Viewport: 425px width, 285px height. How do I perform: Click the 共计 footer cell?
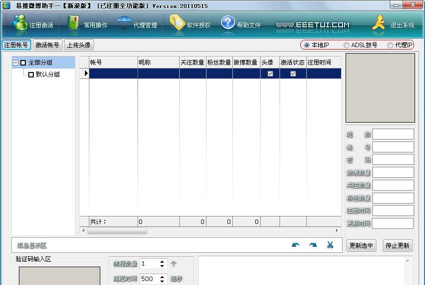coord(113,221)
